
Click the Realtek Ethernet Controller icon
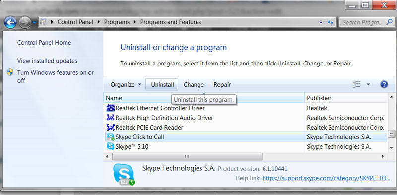pos(110,108)
